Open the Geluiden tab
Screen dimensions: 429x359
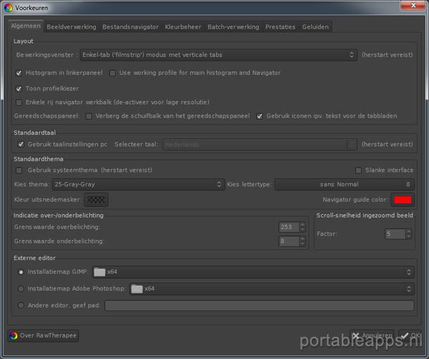tap(315, 27)
